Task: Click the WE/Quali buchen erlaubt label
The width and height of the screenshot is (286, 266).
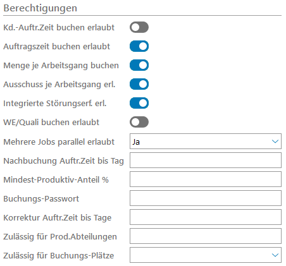Action: pyautogui.click(x=51, y=123)
